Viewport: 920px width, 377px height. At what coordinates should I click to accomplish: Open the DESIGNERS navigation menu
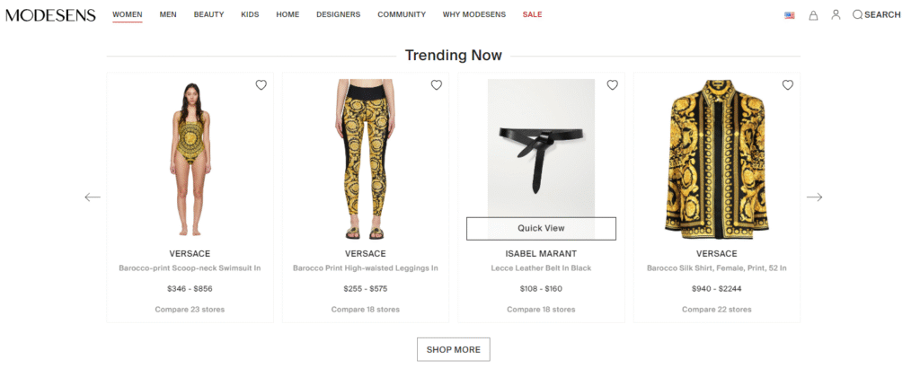click(339, 14)
